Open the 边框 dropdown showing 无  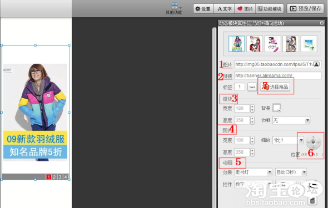click(291, 120)
